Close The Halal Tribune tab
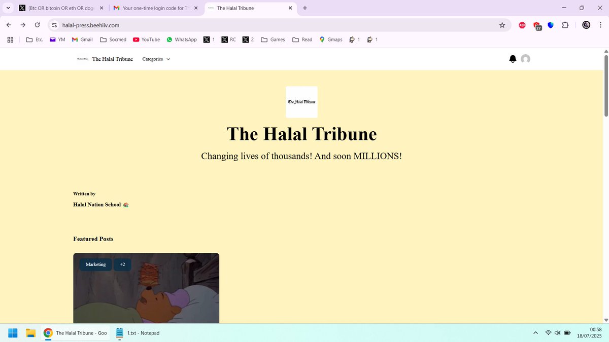 pyautogui.click(x=290, y=8)
